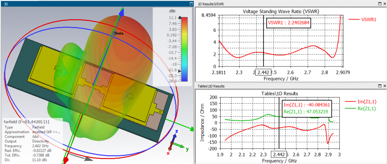
Task: Select the lower color ramp arrow near -21.6
Action: [x=180, y=71]
